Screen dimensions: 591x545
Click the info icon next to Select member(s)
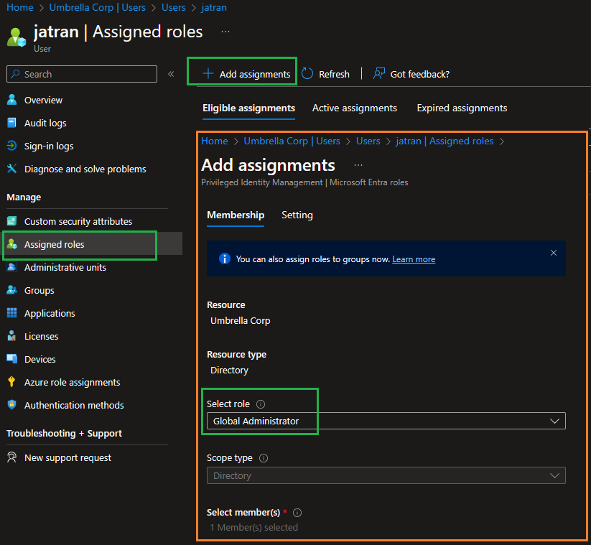point(297,513)
